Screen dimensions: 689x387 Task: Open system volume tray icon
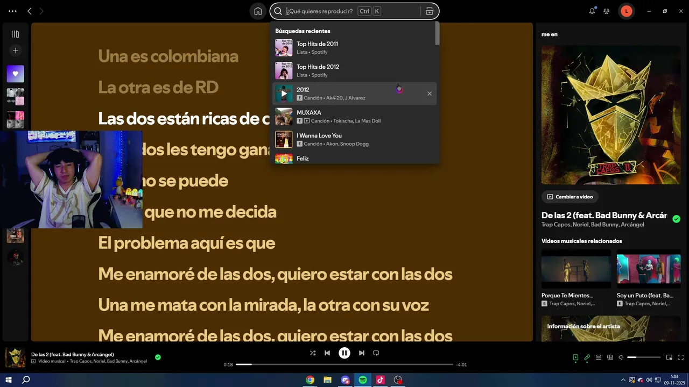click(x=649, y=380)
